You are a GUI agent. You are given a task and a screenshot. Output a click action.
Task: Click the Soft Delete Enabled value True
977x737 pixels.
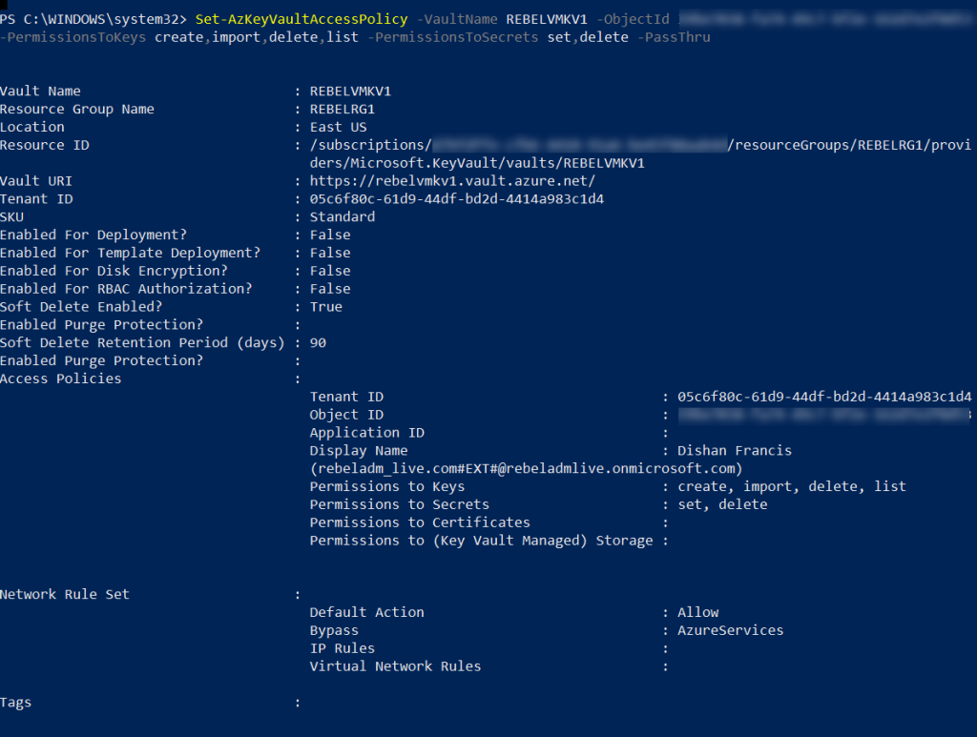pyautogui.click(x=325, y=307)
